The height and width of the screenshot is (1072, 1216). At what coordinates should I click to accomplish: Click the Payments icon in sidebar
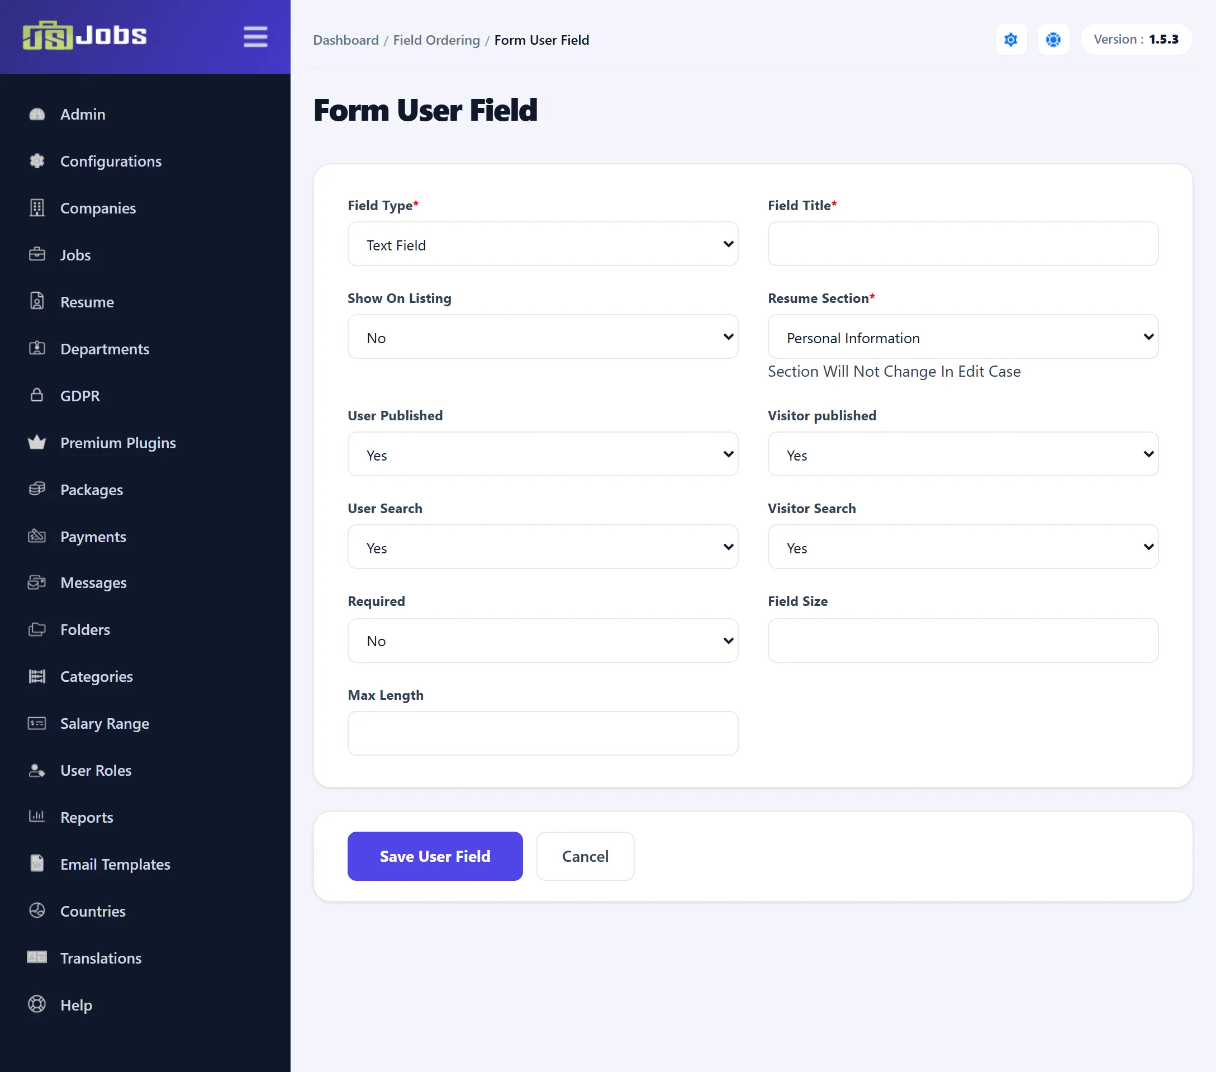click(x=37, y=537)
